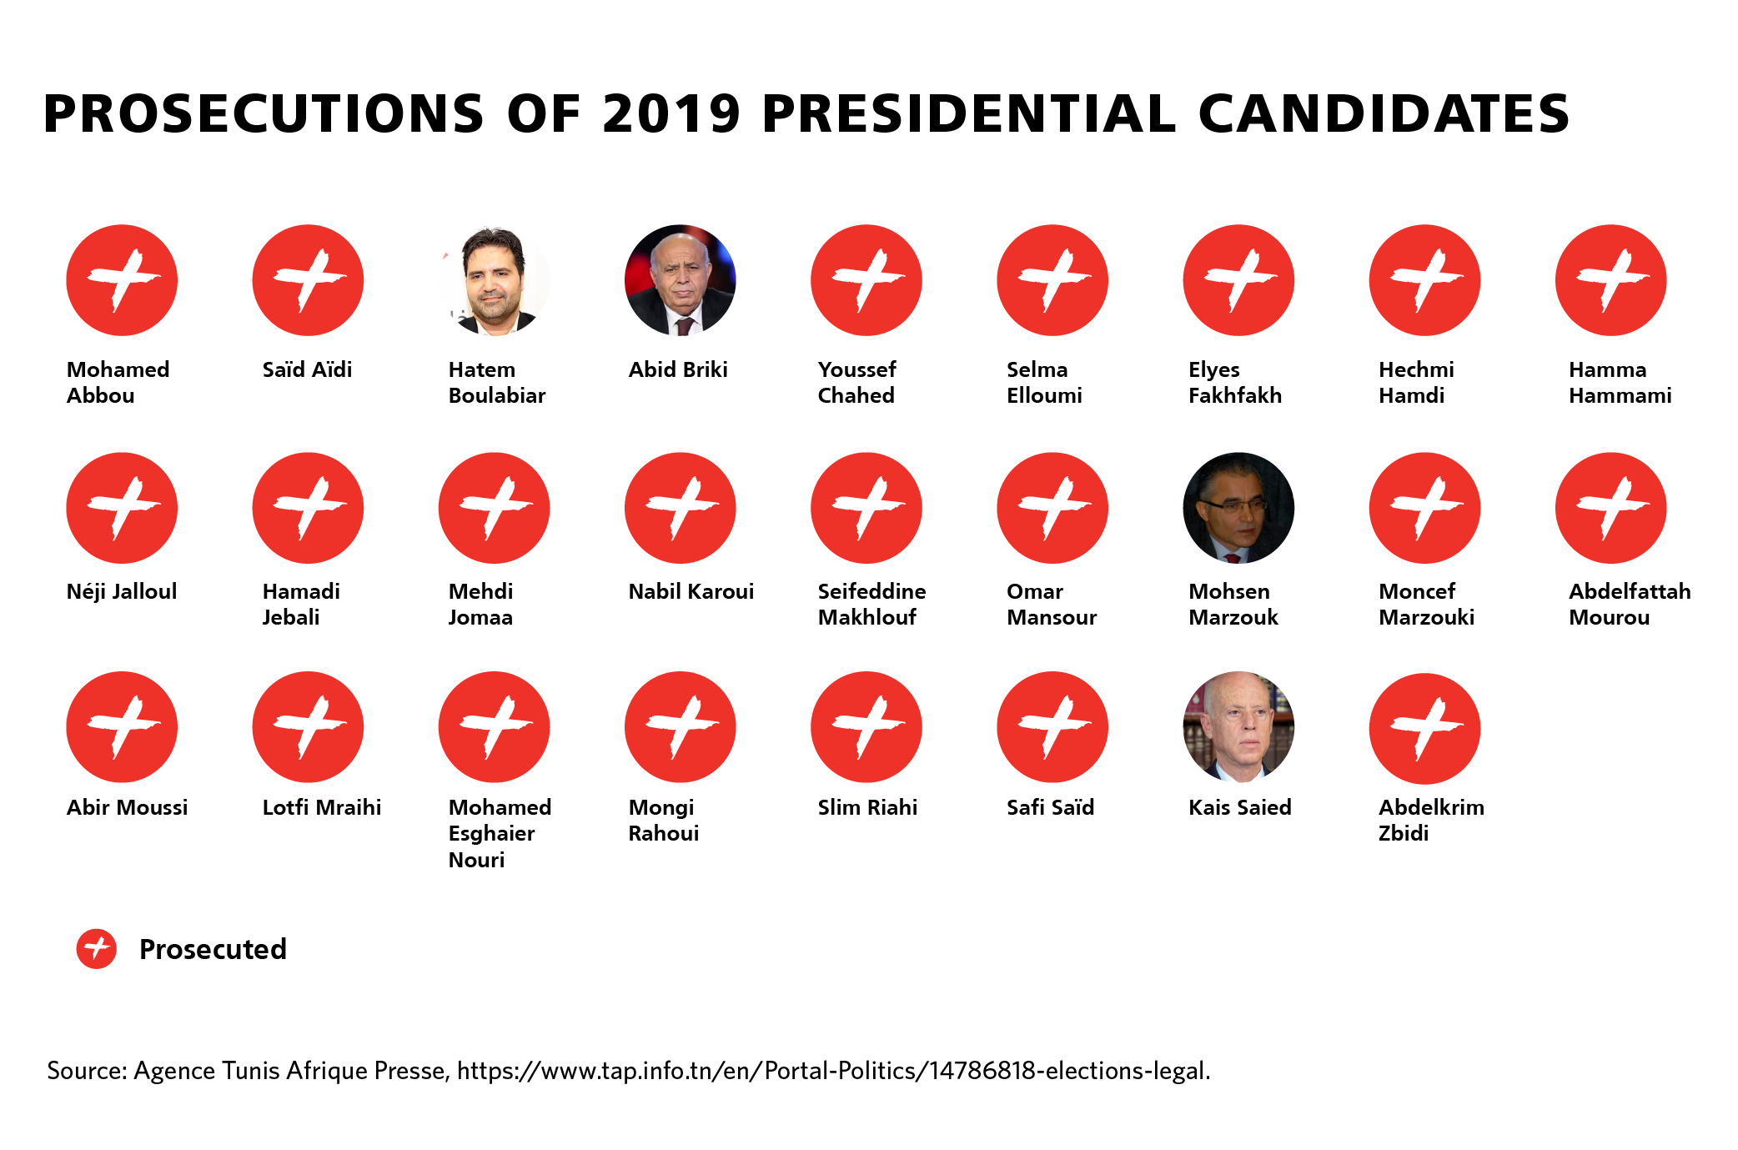Open the Kais Saied photo

(1238, 727)
